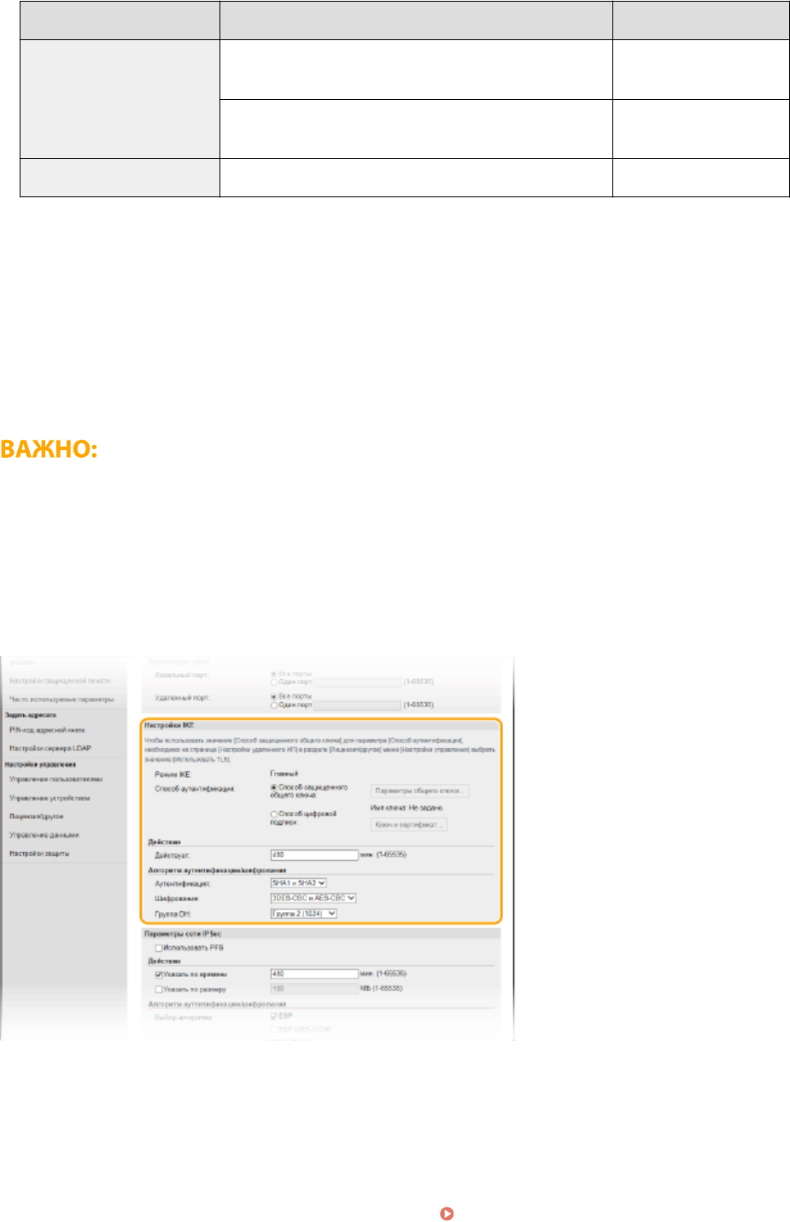Screen dimensions: 790x1222
Task: Click the Удаленный порт number input field
Action: coord(356,705)
